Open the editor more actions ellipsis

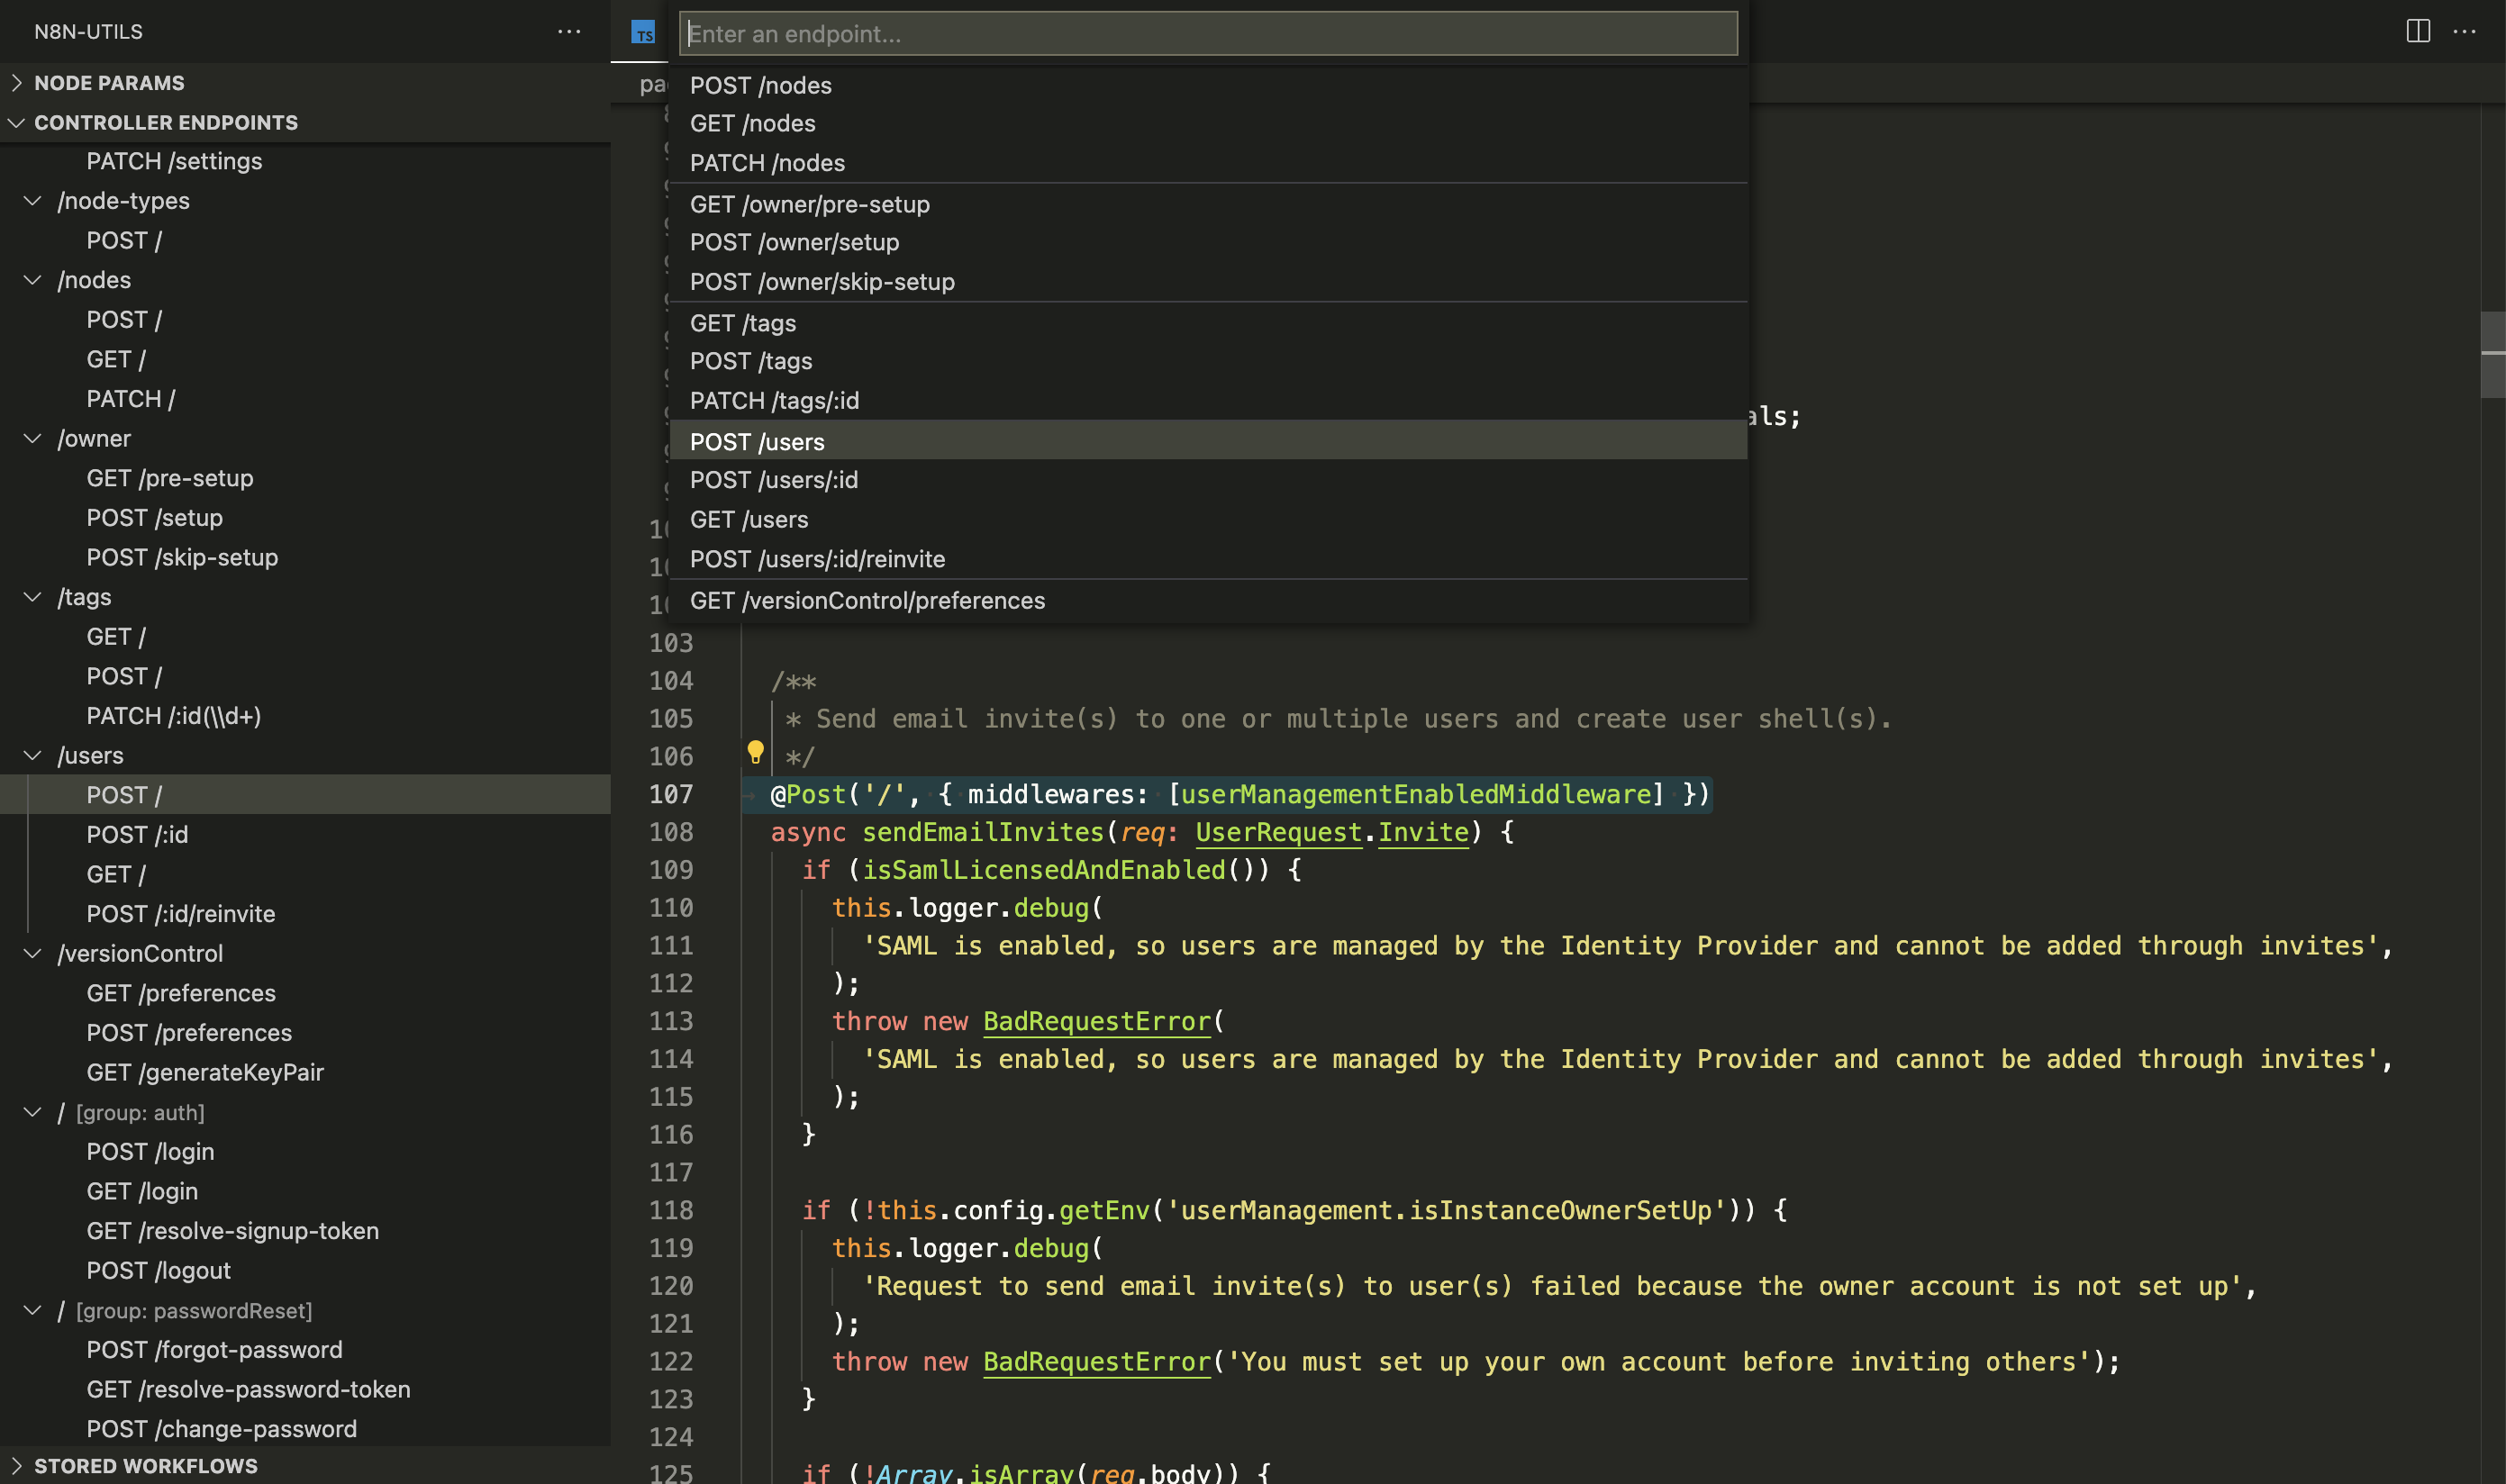[x=2464, y=32]
